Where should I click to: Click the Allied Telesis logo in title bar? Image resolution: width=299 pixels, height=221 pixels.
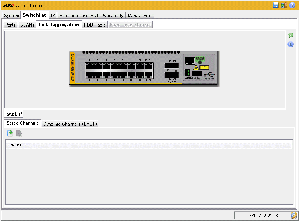8,5
